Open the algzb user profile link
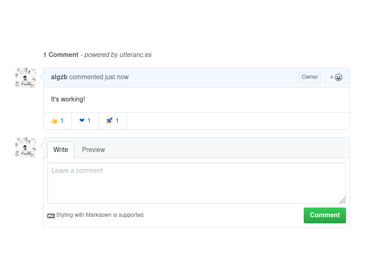Screen dimensions: 371x278 [59, 77]
